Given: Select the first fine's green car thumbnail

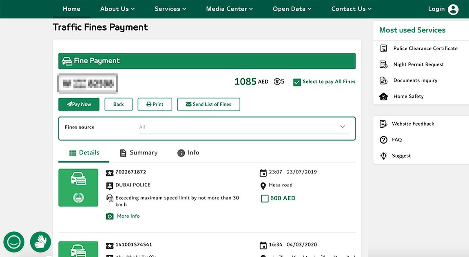Looking at the screenshot, I should pos(78,188).
